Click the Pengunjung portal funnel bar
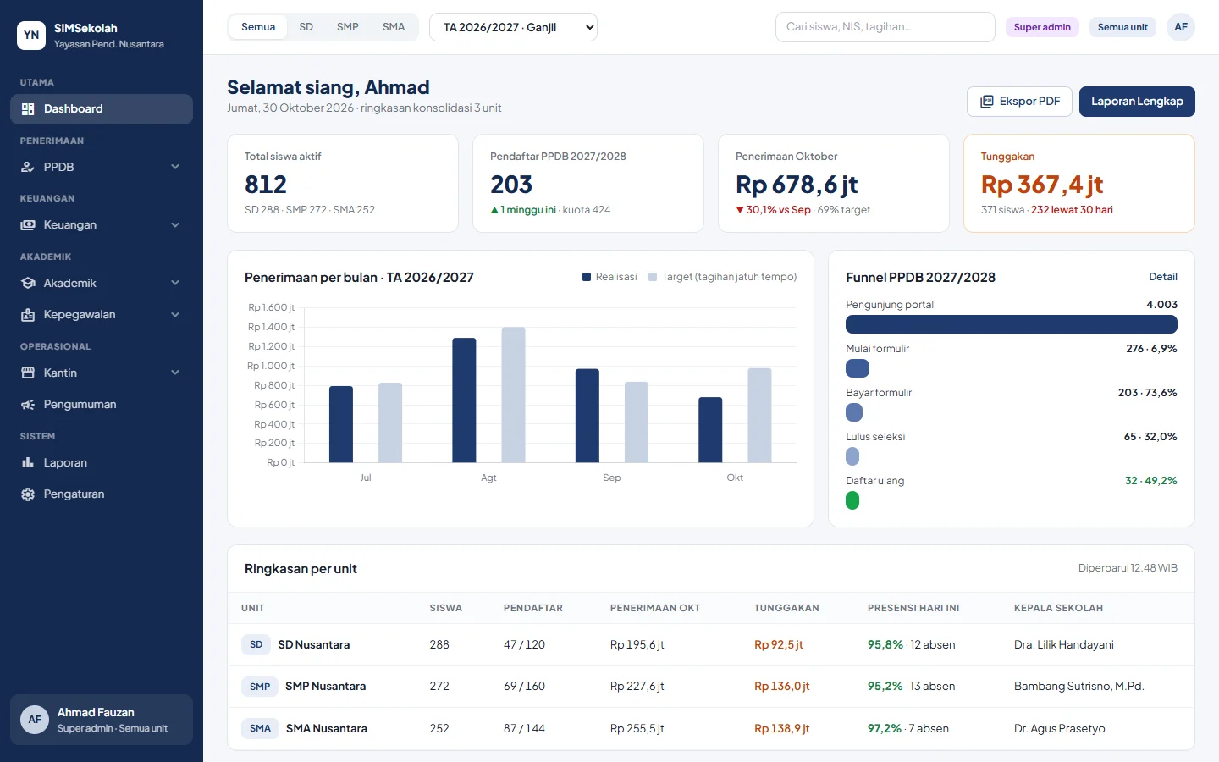This screenshot has width=1219, height=762. click(x=1012, y=324)
